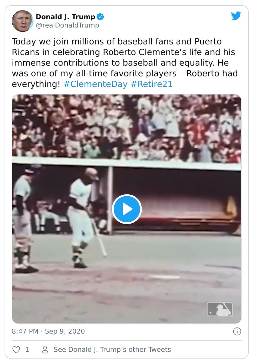The width and height of the screenshot is (254, 364).
Task: Click the heart like icon
Action: [x=16, y=349]
